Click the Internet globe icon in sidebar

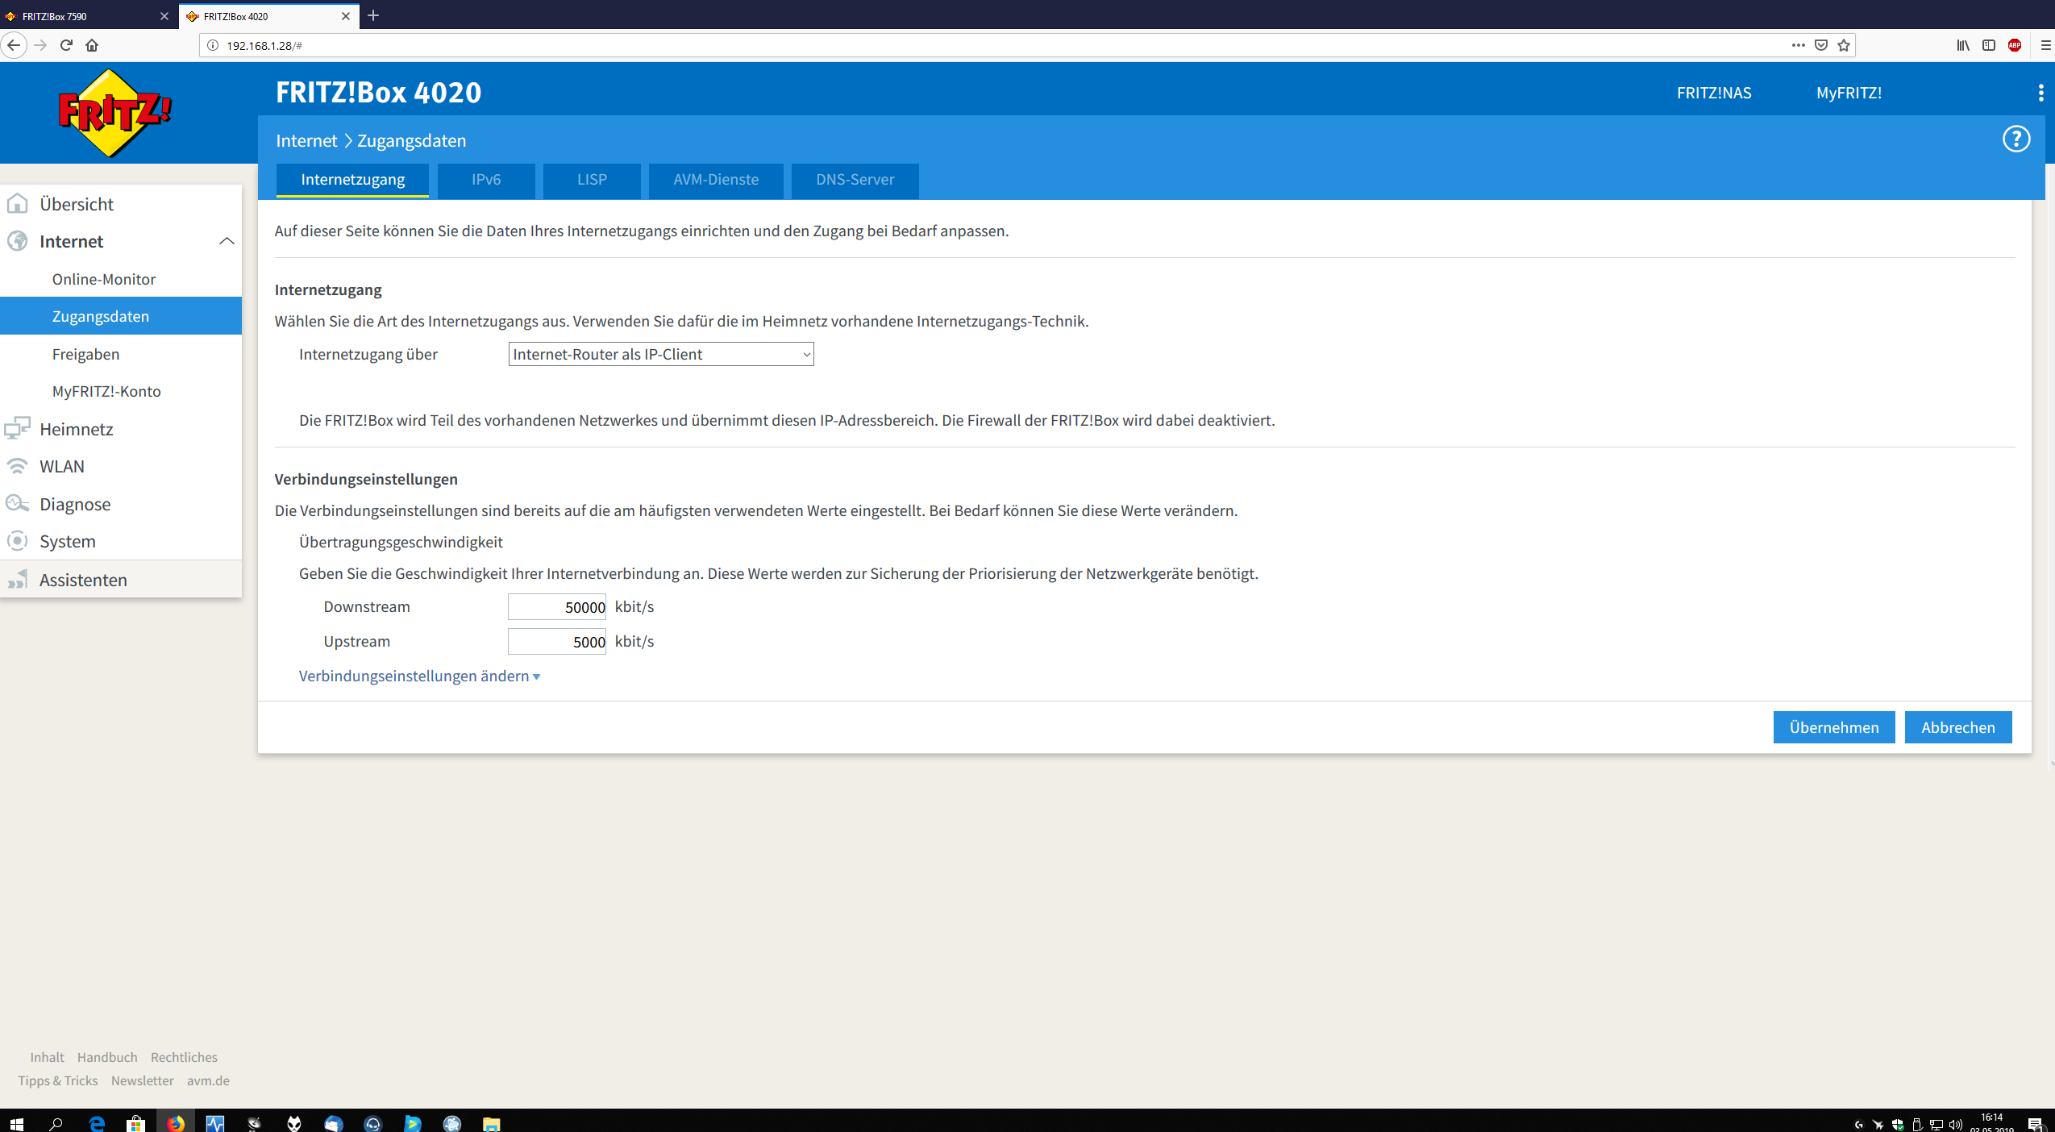click(17, 241)
